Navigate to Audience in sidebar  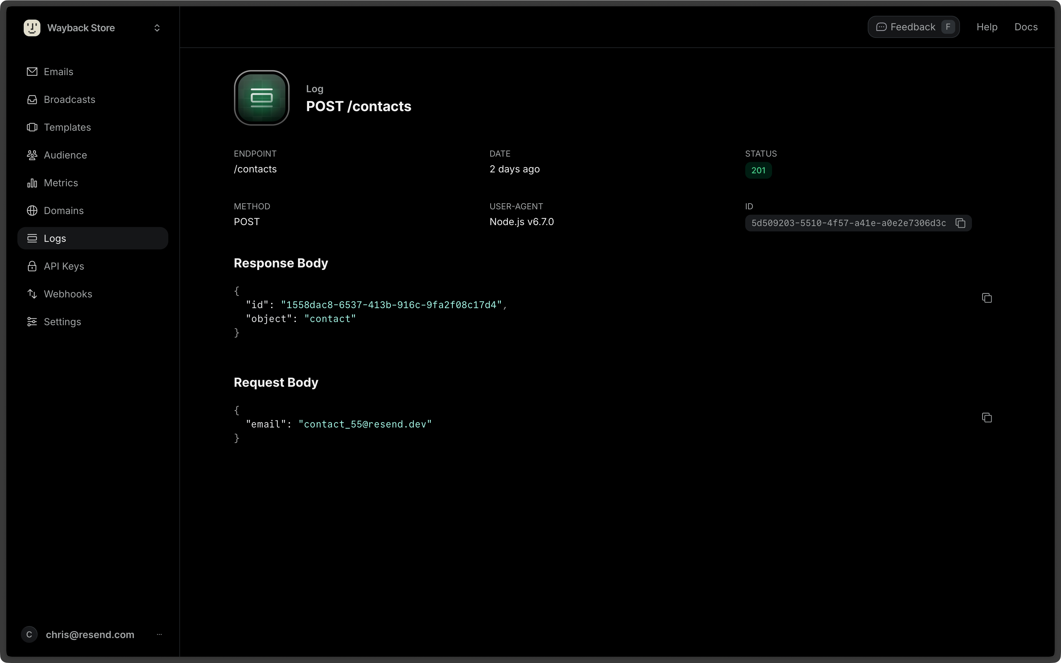65,155
